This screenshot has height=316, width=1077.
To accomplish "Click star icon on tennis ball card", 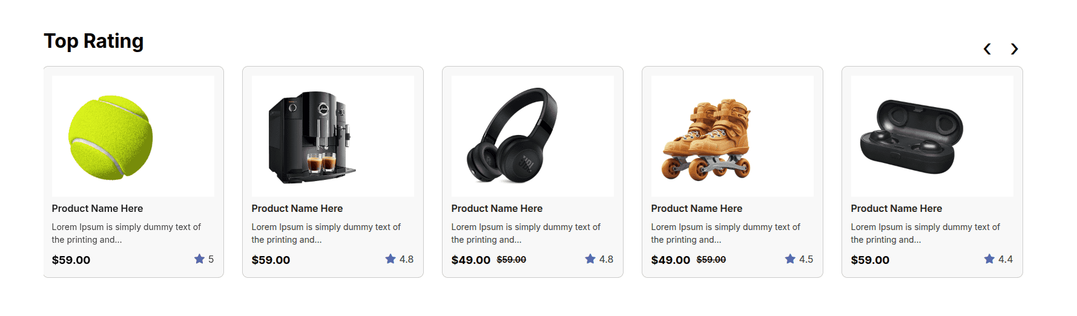I will click(x=199, y=259).
